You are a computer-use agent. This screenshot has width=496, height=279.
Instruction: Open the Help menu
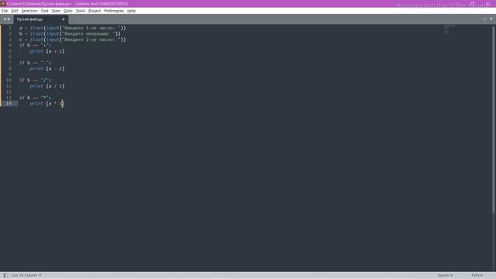tap(131, 11)
